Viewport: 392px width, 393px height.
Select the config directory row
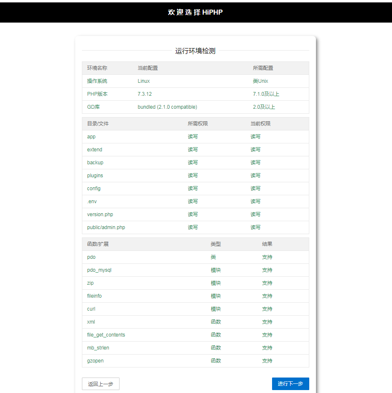196,189
